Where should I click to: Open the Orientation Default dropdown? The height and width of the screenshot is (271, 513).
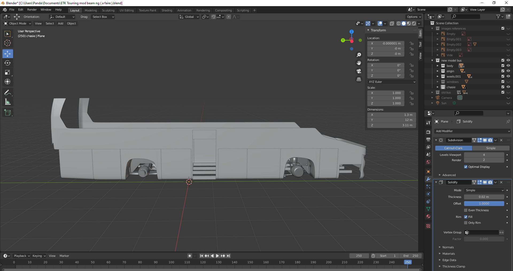[x=62, y=17]
